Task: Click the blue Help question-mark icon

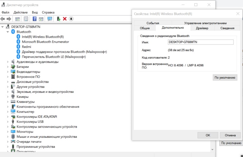Action: [35, 19]
